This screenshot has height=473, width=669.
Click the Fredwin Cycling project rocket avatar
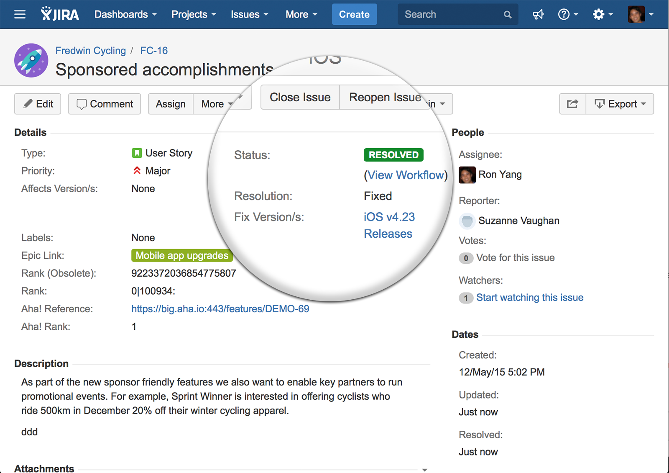tap(31, 60)
